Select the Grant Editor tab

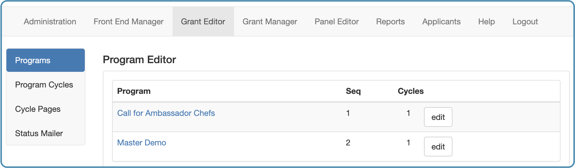pos(203,22)
